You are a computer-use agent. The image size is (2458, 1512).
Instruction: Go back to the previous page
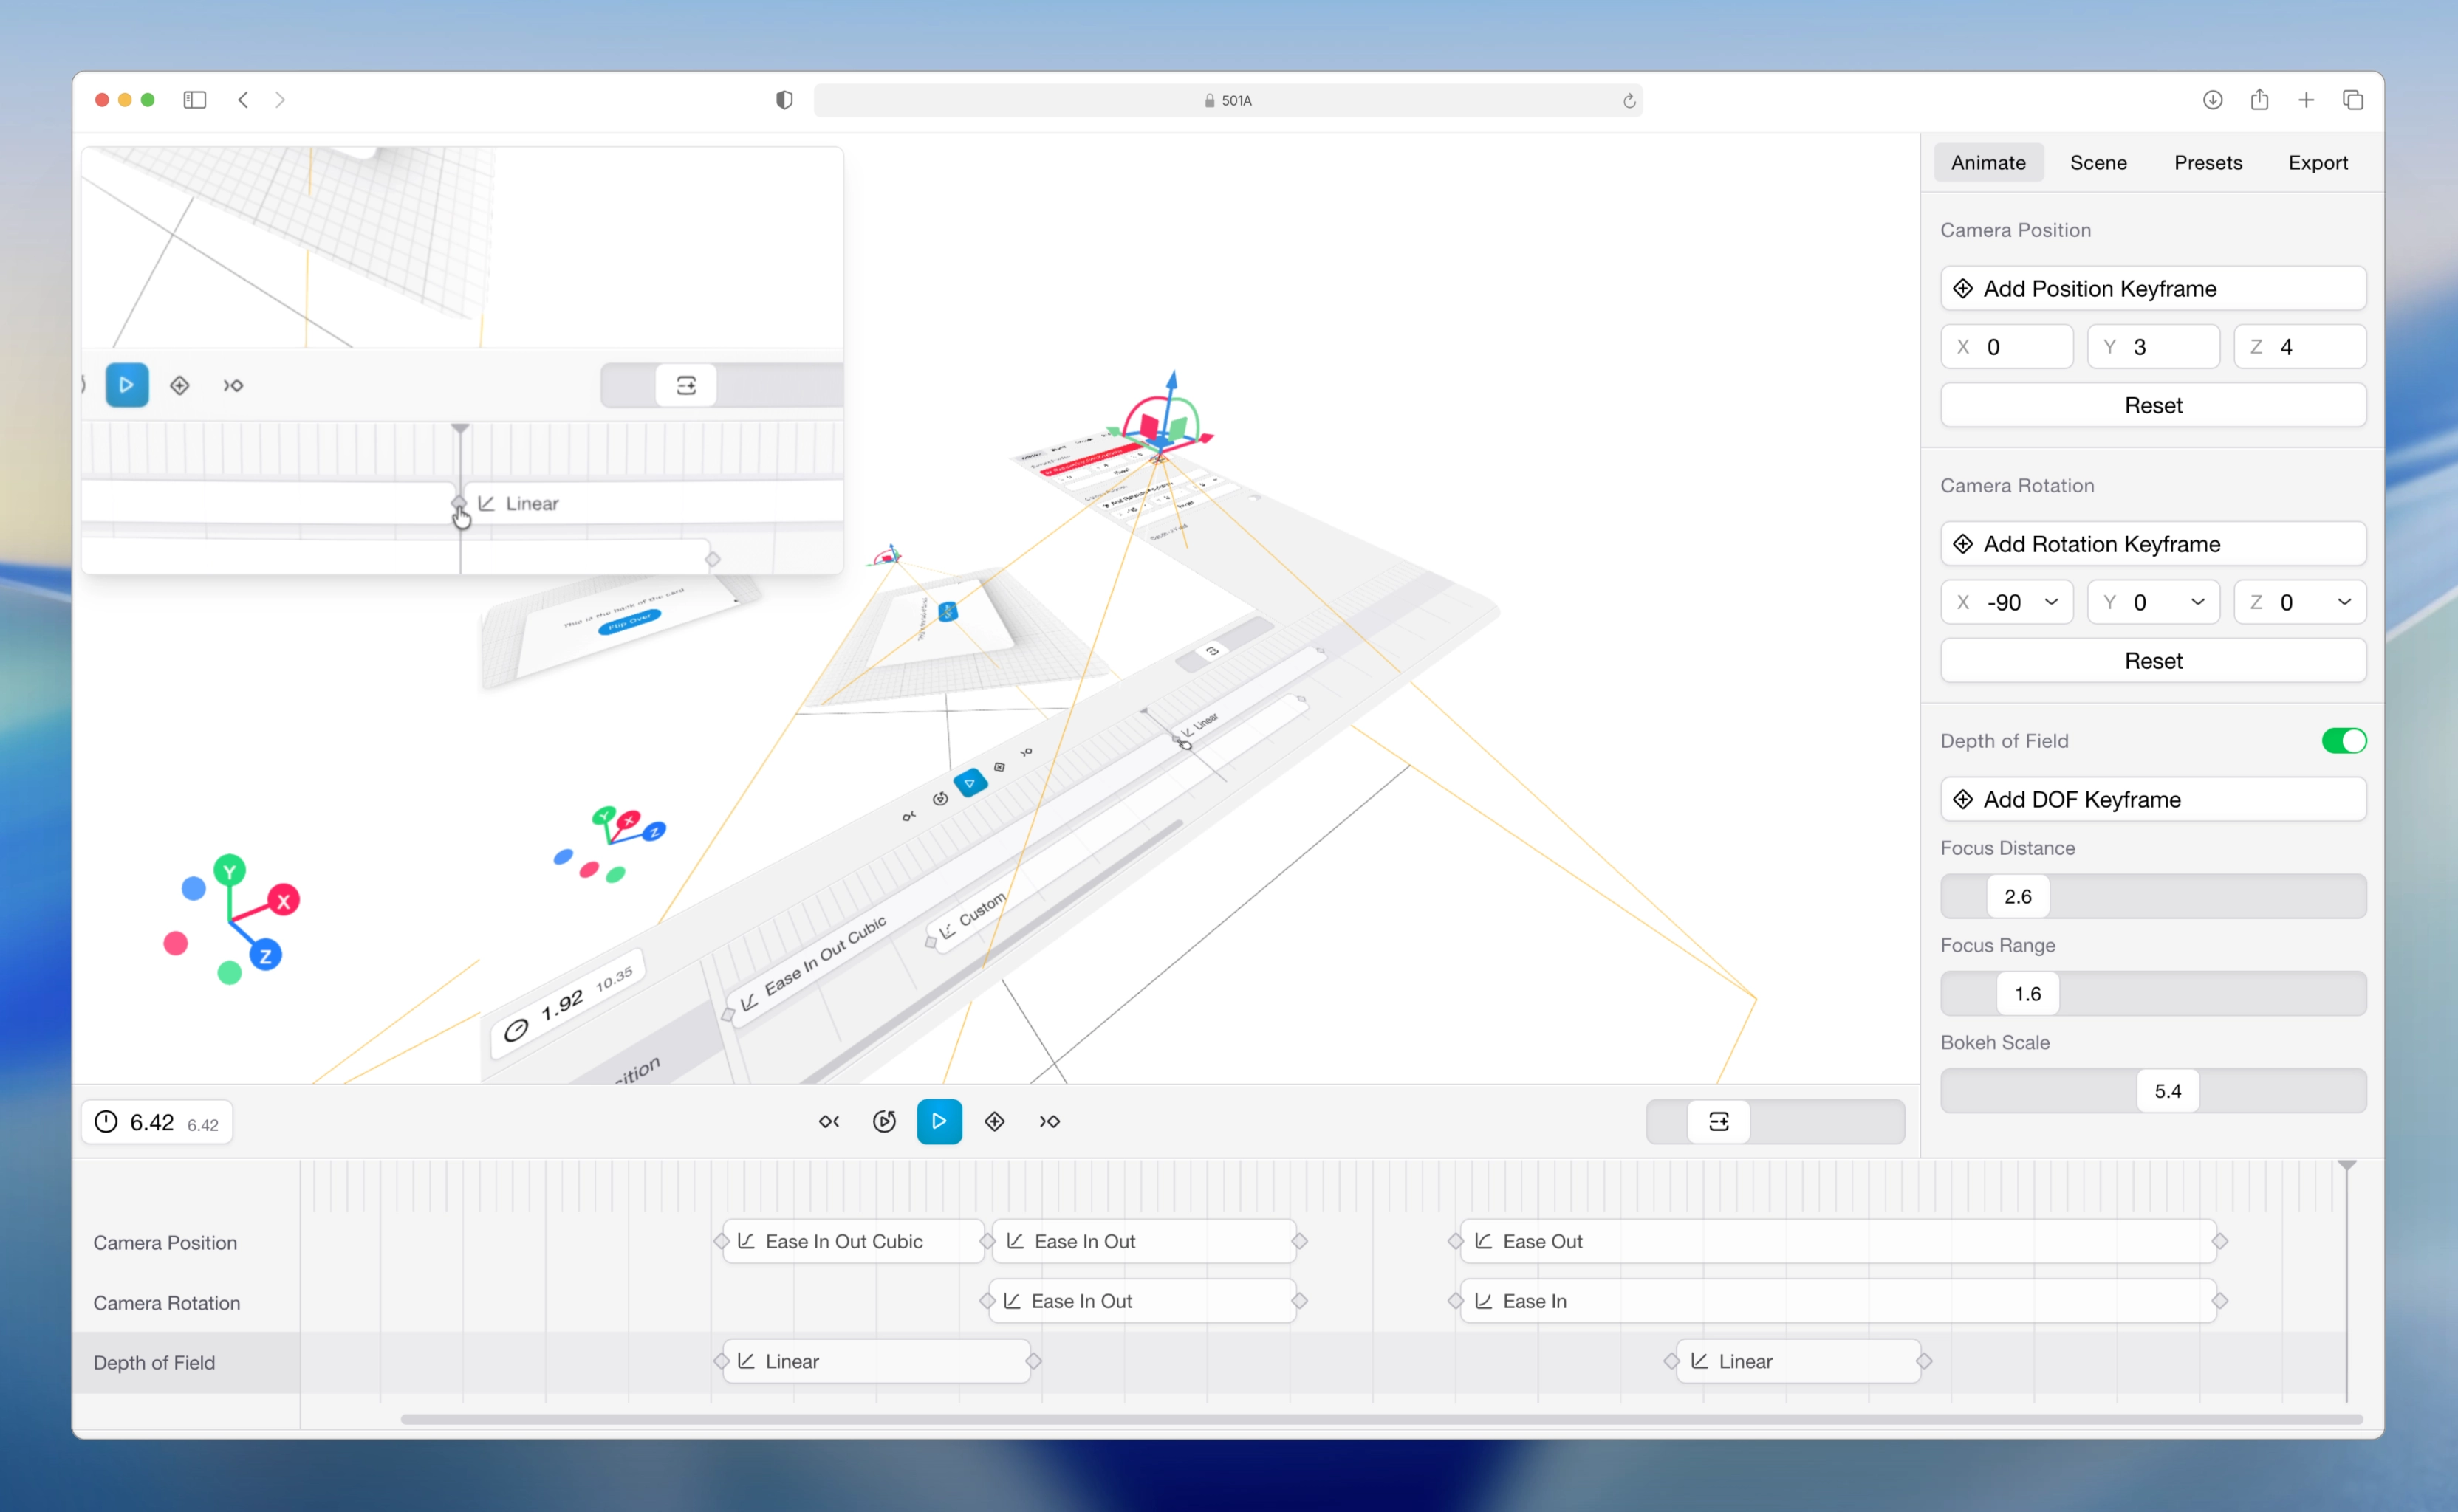[x=243, y=100]
